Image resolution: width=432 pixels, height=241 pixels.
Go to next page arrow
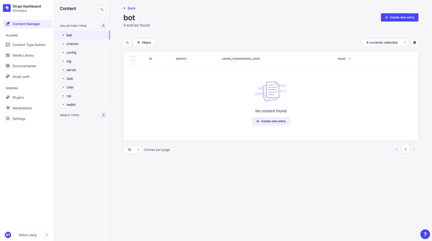tap(414, 149)
